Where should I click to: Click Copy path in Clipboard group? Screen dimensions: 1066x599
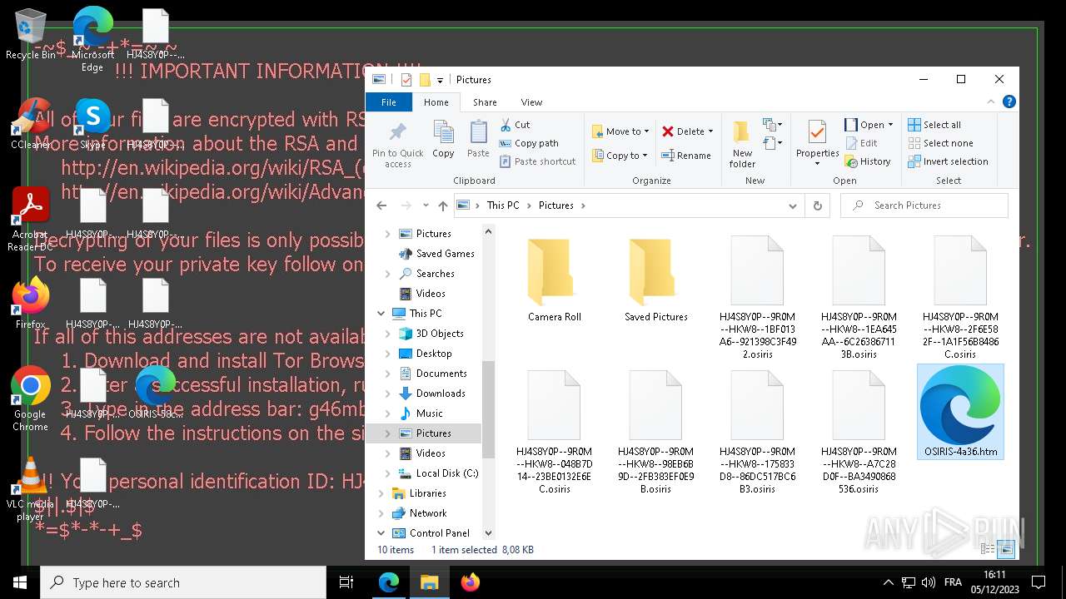coord(528,143)
